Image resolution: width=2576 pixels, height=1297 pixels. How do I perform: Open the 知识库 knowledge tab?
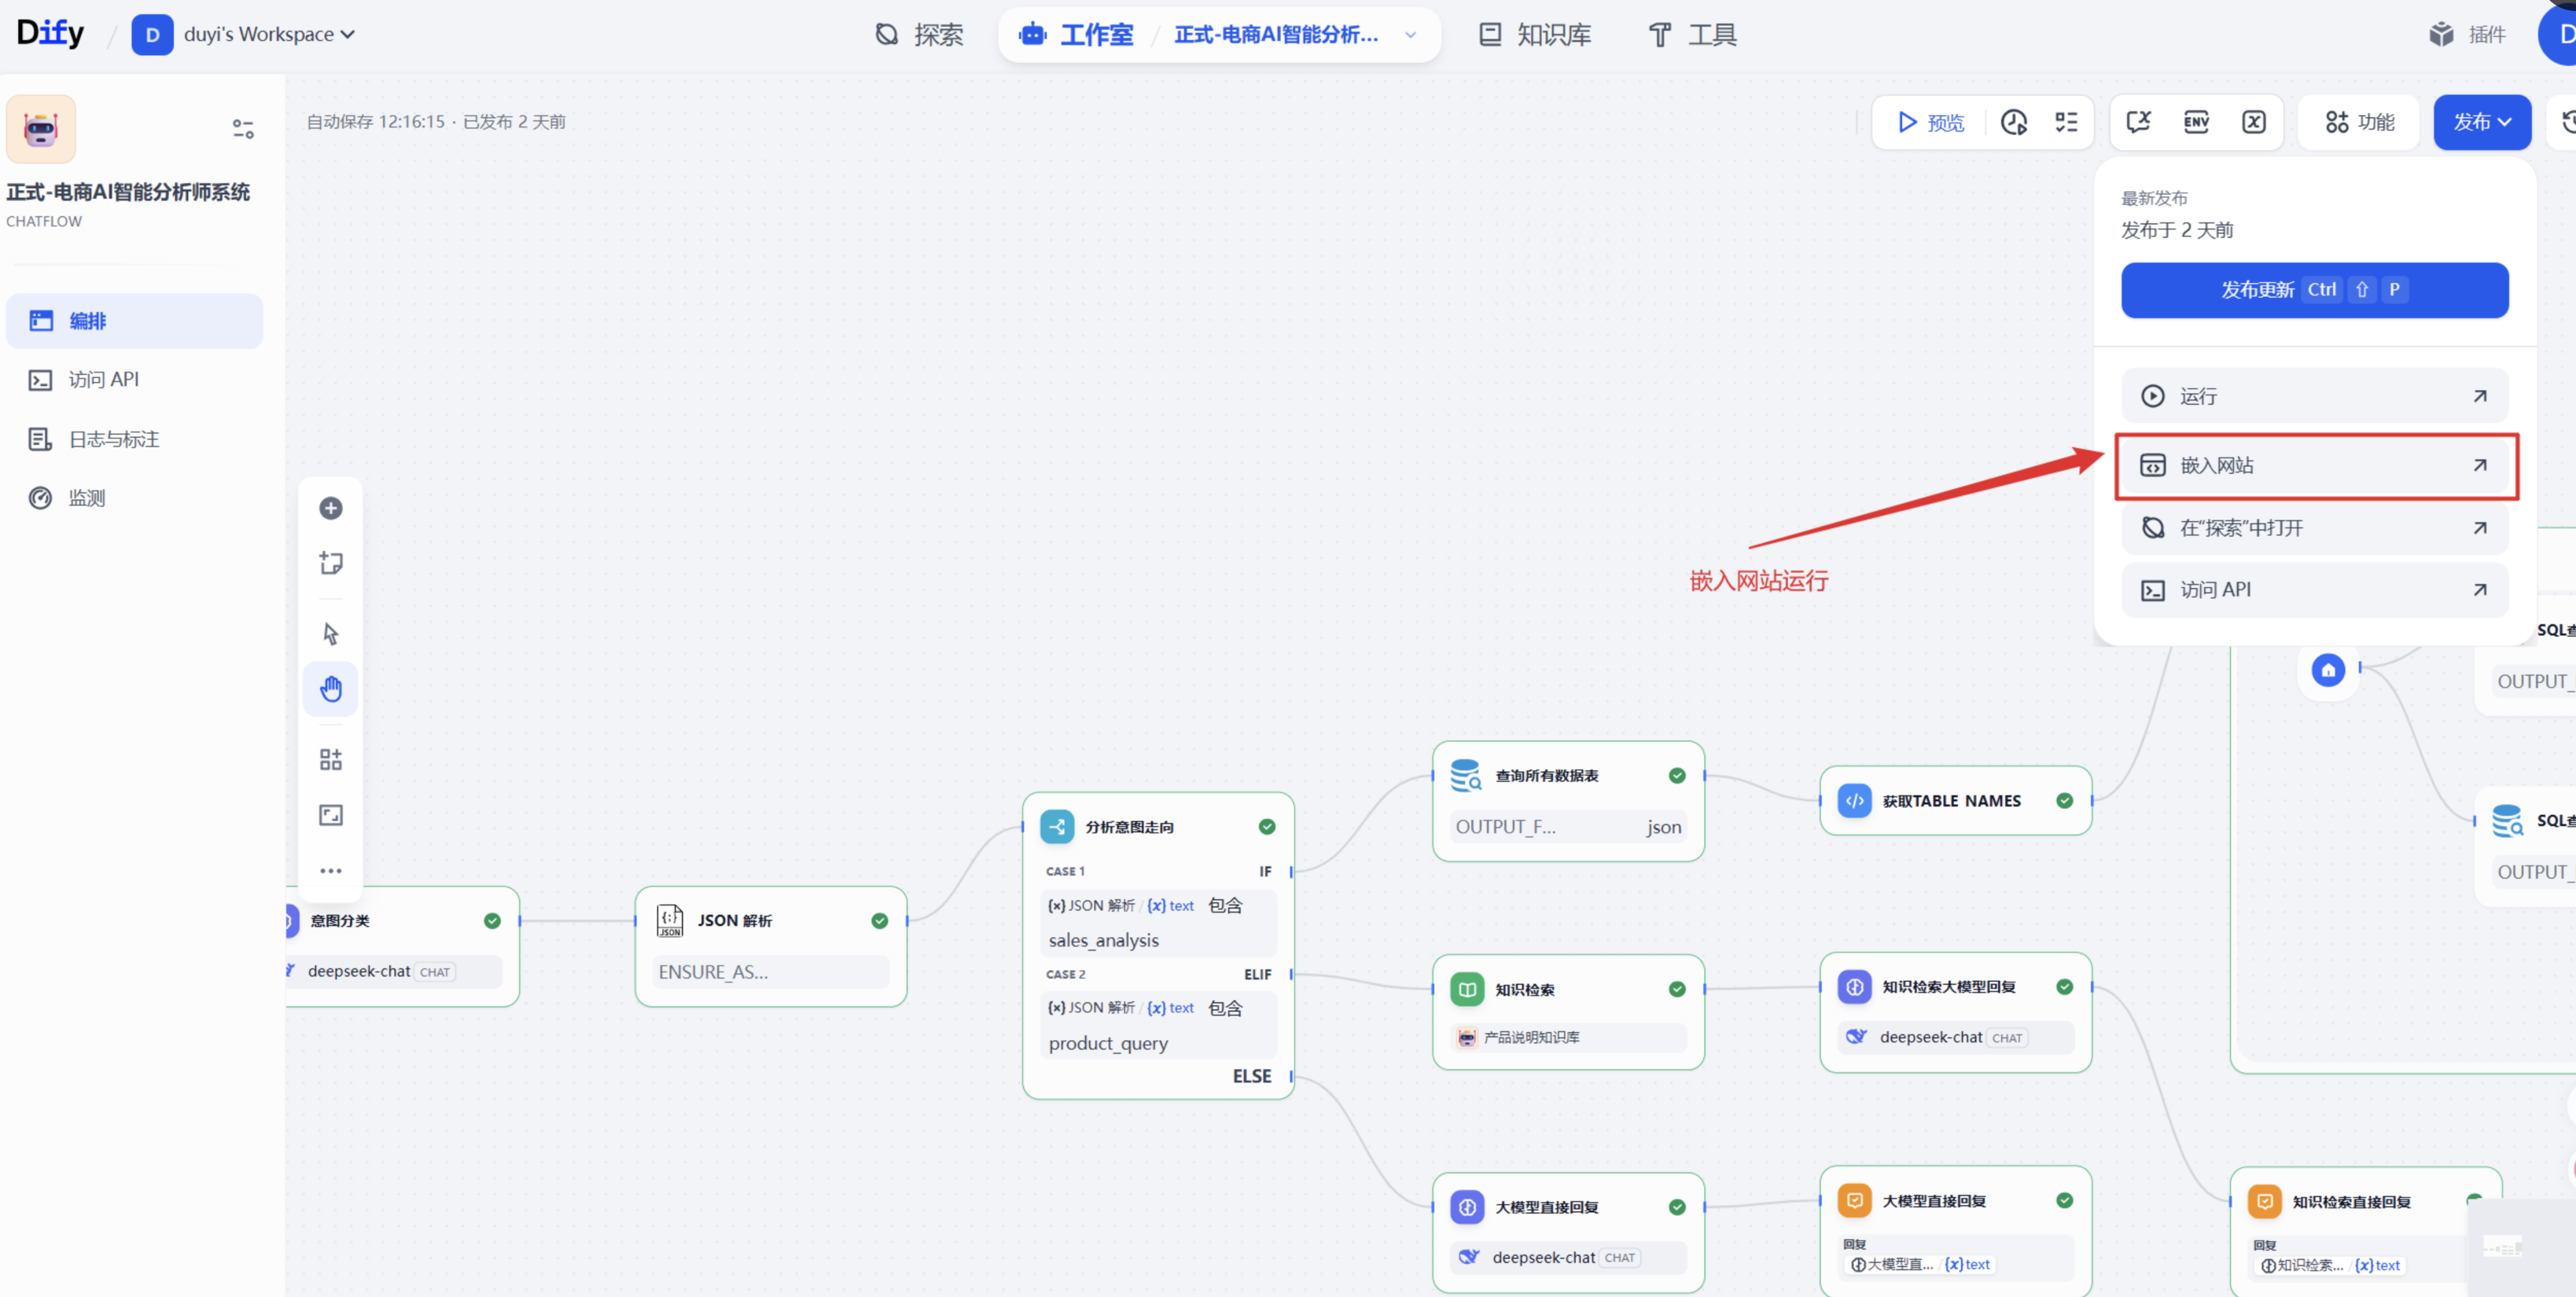coord(1535,35)
